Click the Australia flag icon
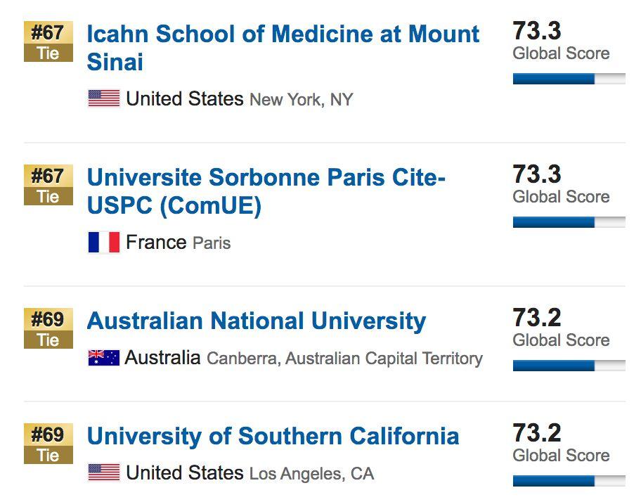This screenshot has height=502, width=641. (x=103, y=358)
